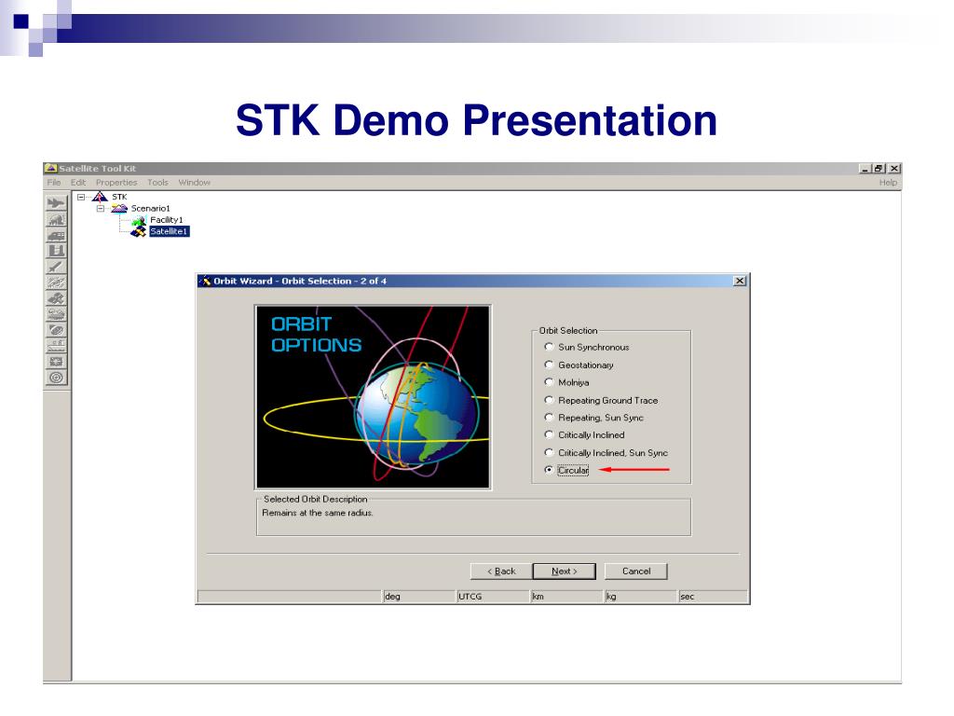Viewport: 954px width, 716px height.
Task: Click Next to continue the wizard
Action: pos(564,571)
